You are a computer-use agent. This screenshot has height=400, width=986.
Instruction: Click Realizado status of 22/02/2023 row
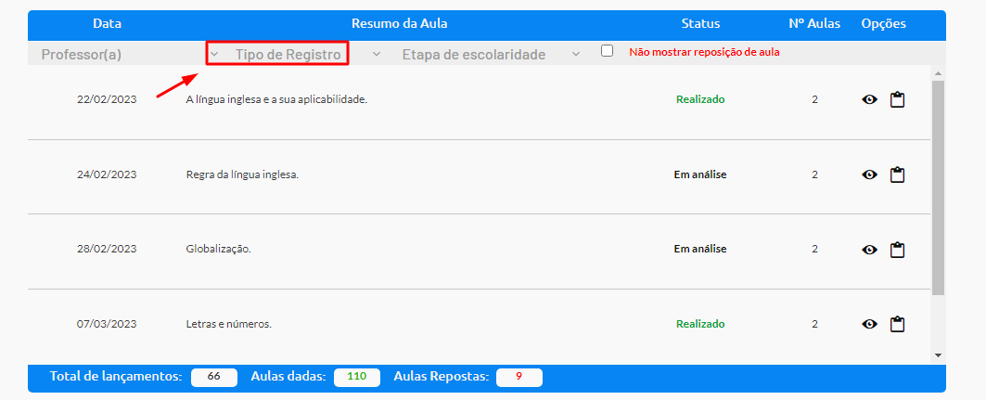(700, 99)
